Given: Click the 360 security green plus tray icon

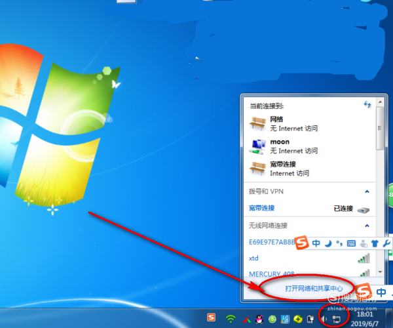Looking at the screenshot, I should [x=298, y=319].
